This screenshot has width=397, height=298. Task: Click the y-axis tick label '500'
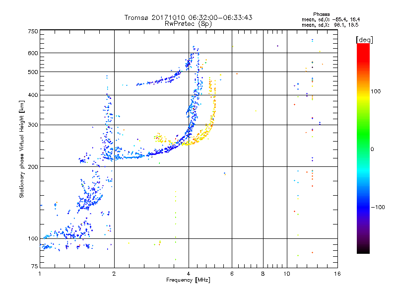(33, 72)
